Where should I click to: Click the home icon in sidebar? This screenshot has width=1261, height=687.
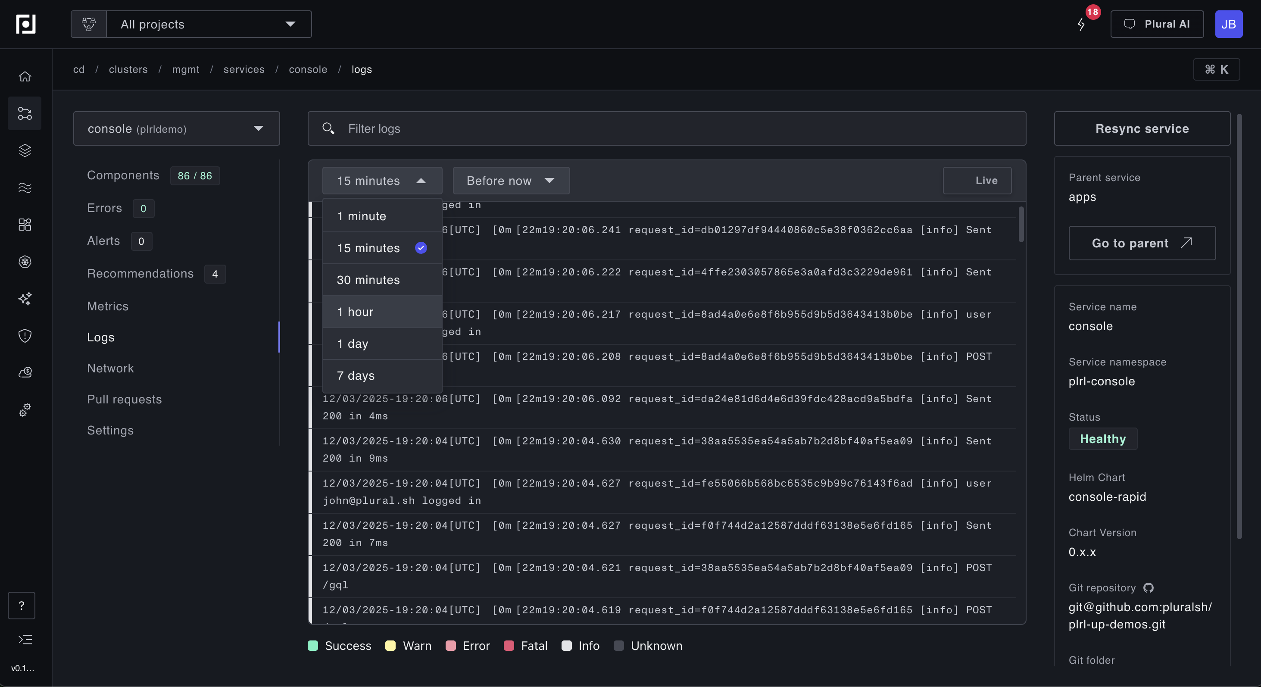[x=25, y=76]
